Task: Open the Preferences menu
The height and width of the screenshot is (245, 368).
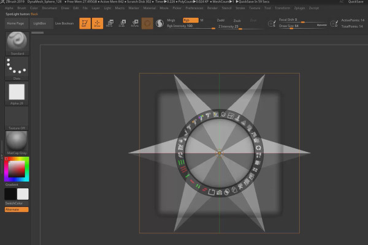Action: pos(194,8)
